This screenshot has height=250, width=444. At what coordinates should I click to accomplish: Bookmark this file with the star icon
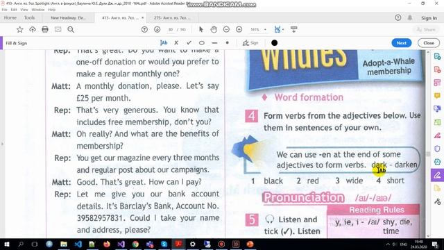point(19,29)
